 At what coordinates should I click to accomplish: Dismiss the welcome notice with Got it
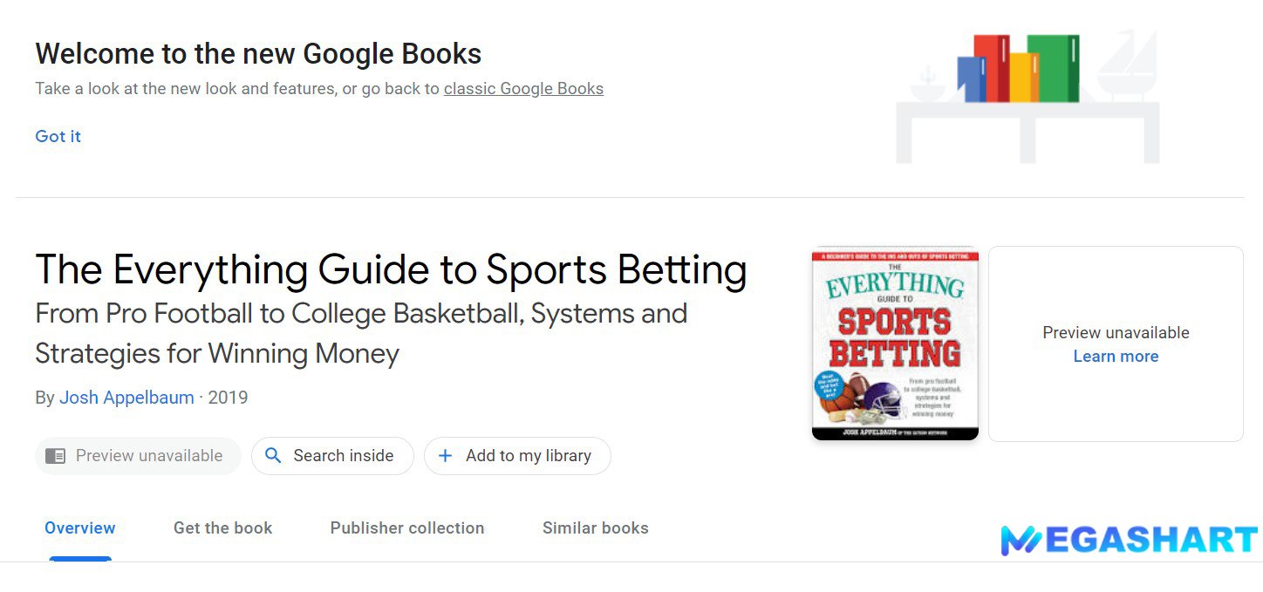58,136
